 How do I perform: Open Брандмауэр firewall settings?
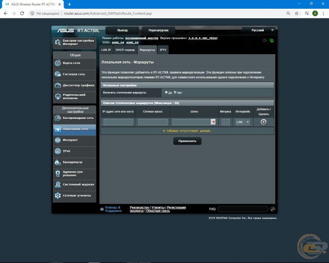tap(74, 162)
